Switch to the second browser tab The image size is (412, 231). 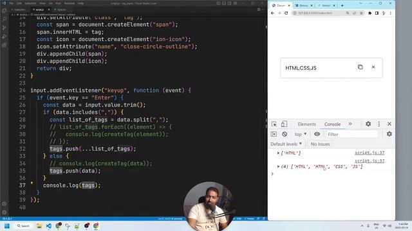[304, 5]
